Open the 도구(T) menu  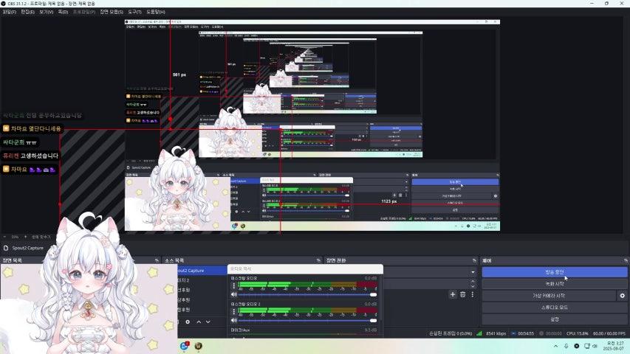(134, 12)
